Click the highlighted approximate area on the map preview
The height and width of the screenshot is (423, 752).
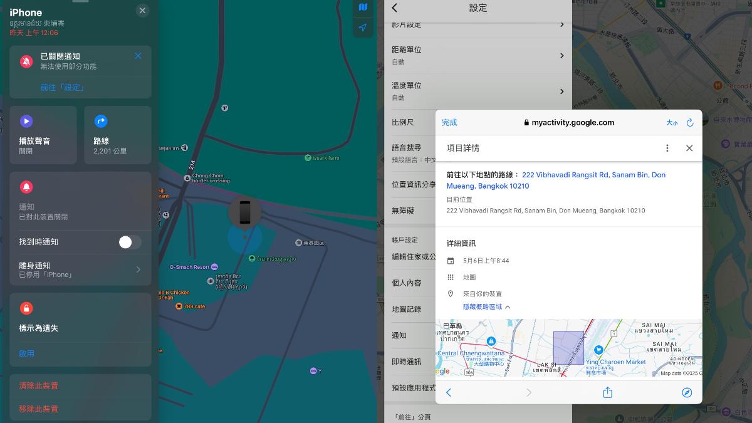tap(568, 348)
